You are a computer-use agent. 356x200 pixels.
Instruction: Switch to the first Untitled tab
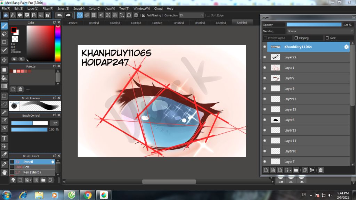click(72, 23)
